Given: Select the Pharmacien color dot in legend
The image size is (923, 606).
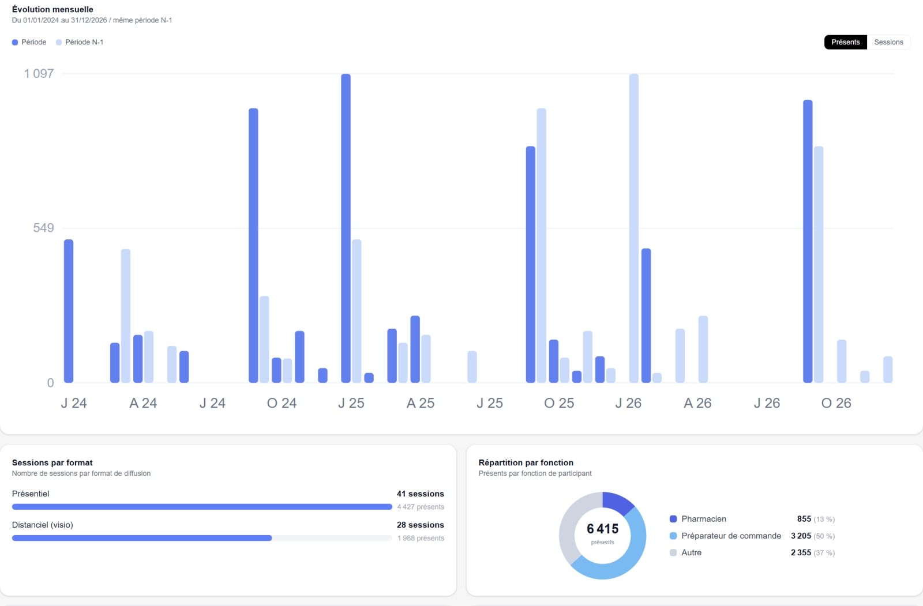Looking at the screenshot, I should [x=673, y=519].
